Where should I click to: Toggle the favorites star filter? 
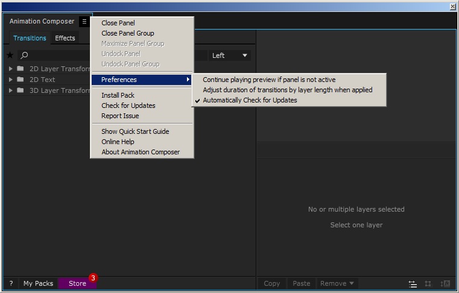[x=10, y=55]
